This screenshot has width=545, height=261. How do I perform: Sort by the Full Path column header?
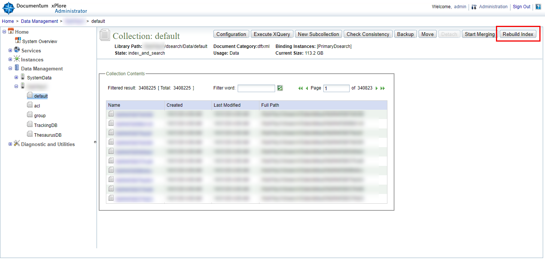[x=323, y=105]
